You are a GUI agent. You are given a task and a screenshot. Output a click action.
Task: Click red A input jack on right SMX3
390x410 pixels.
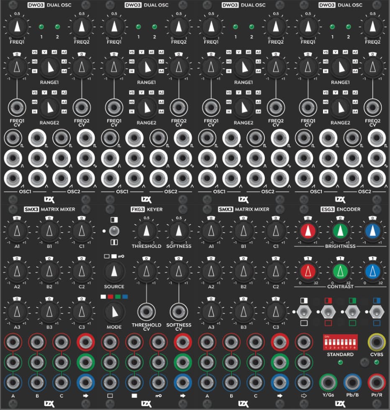[x=207, y=342]
